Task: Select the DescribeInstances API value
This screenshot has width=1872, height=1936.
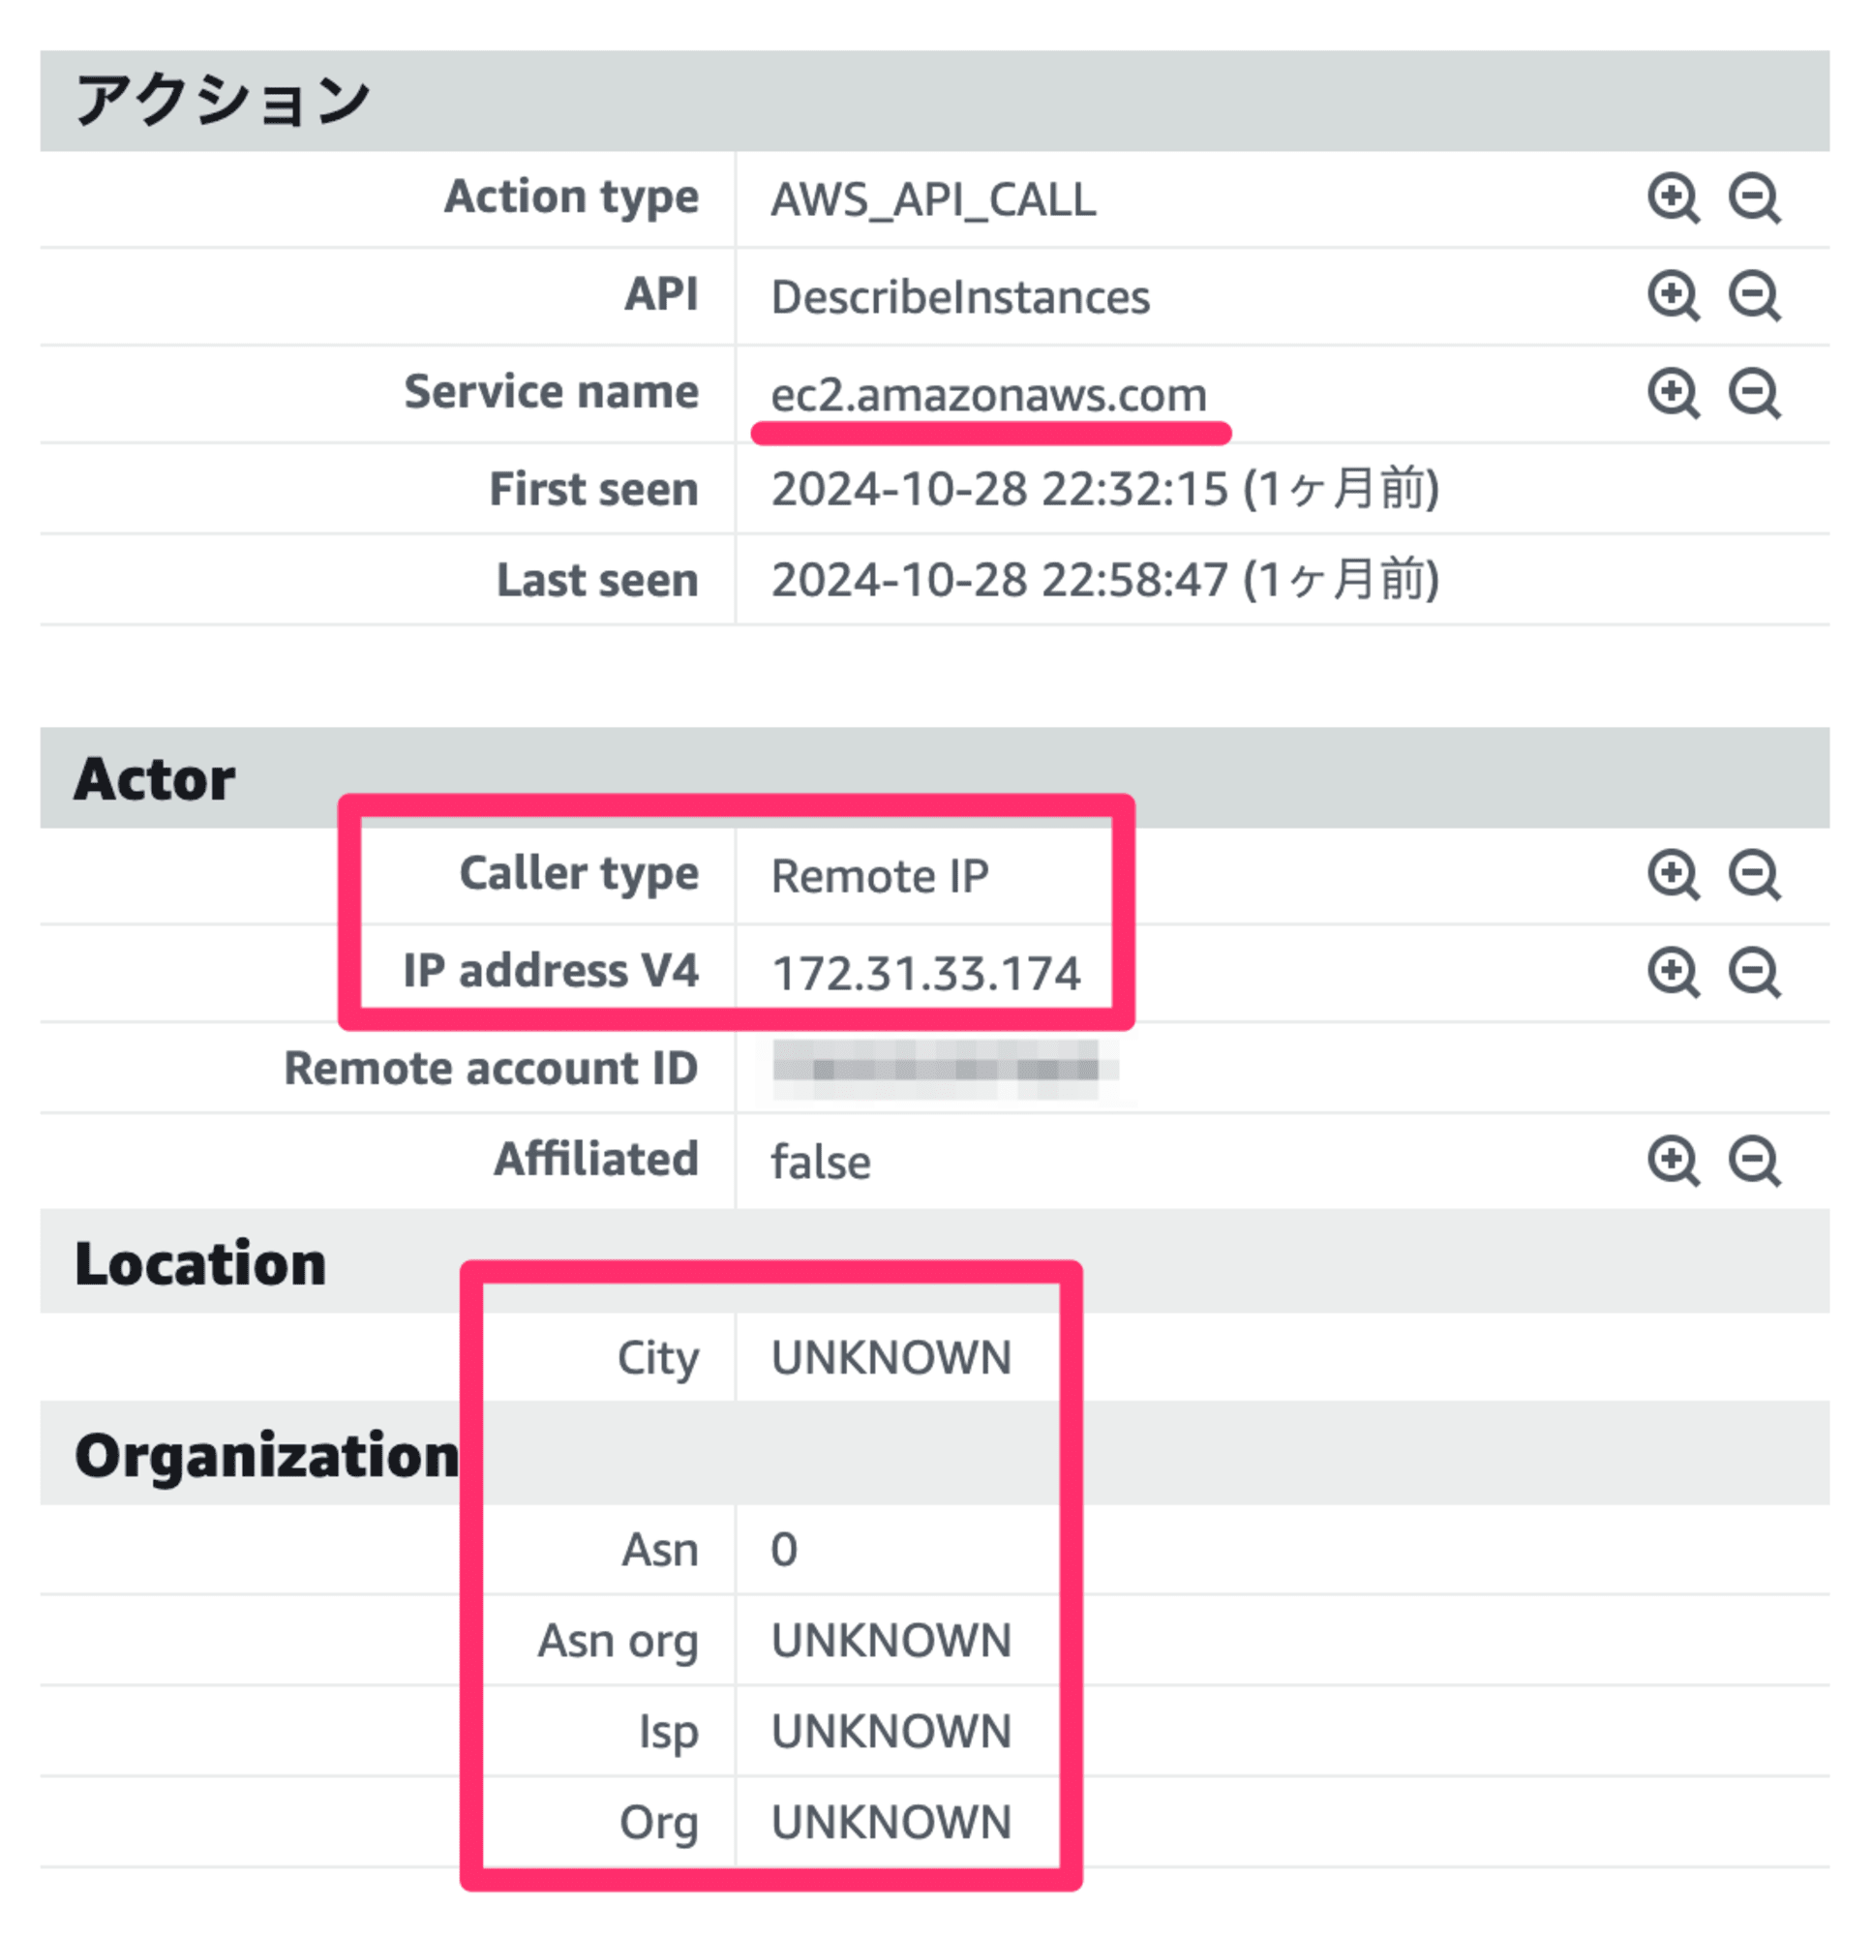Action: [x=960, y=297]
